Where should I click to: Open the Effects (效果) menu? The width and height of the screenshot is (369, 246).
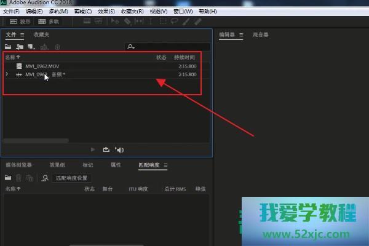106,11
